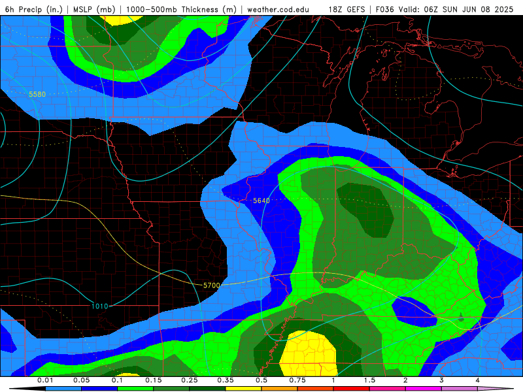
Task: Click the '3' legend value
Action: coord(442,380)
